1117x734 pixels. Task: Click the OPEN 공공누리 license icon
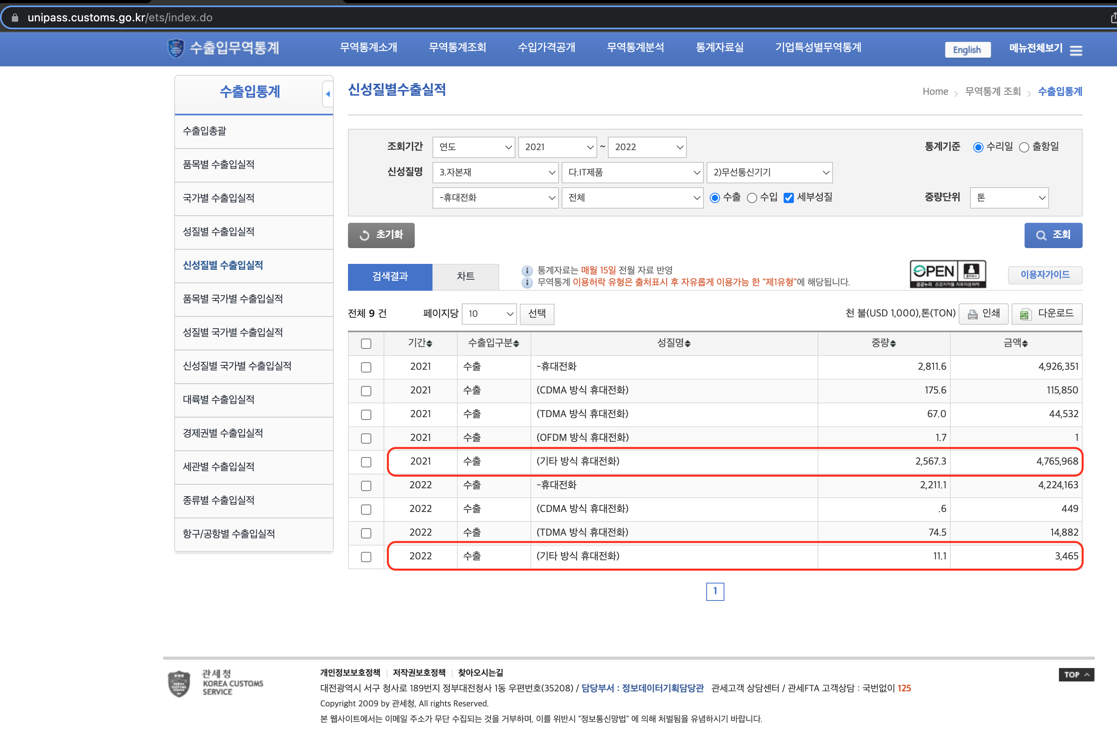coord(947,274)
